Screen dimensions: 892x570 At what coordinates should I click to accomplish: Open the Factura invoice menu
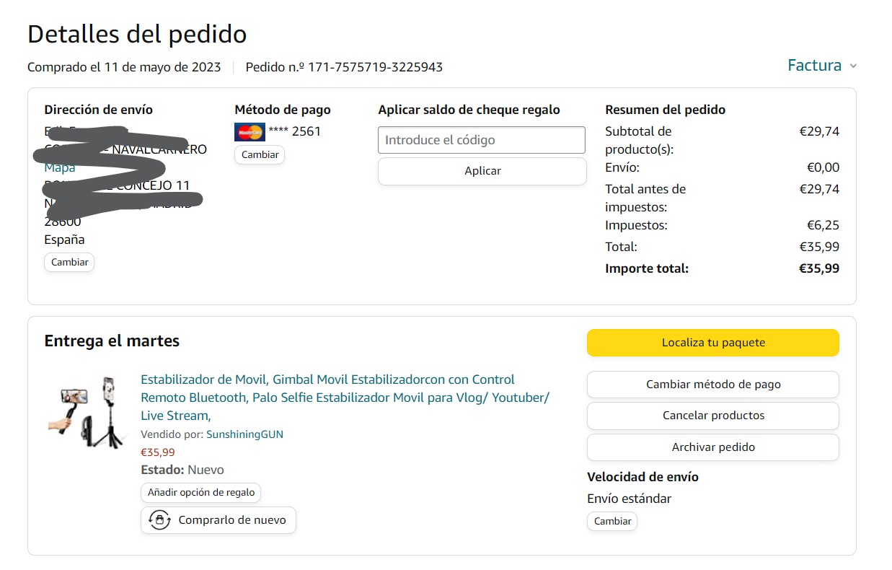(x=814, y=66)
